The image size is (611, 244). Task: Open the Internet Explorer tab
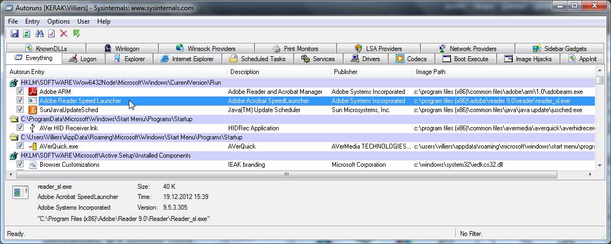pos(187,59)
